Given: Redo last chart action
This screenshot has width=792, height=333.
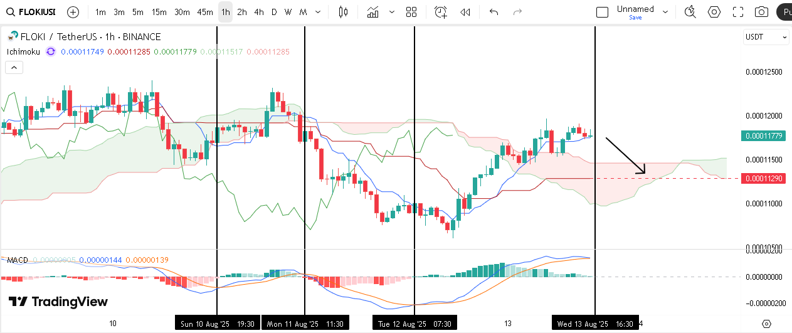Looking at the screenshot, I should (517, 12).
